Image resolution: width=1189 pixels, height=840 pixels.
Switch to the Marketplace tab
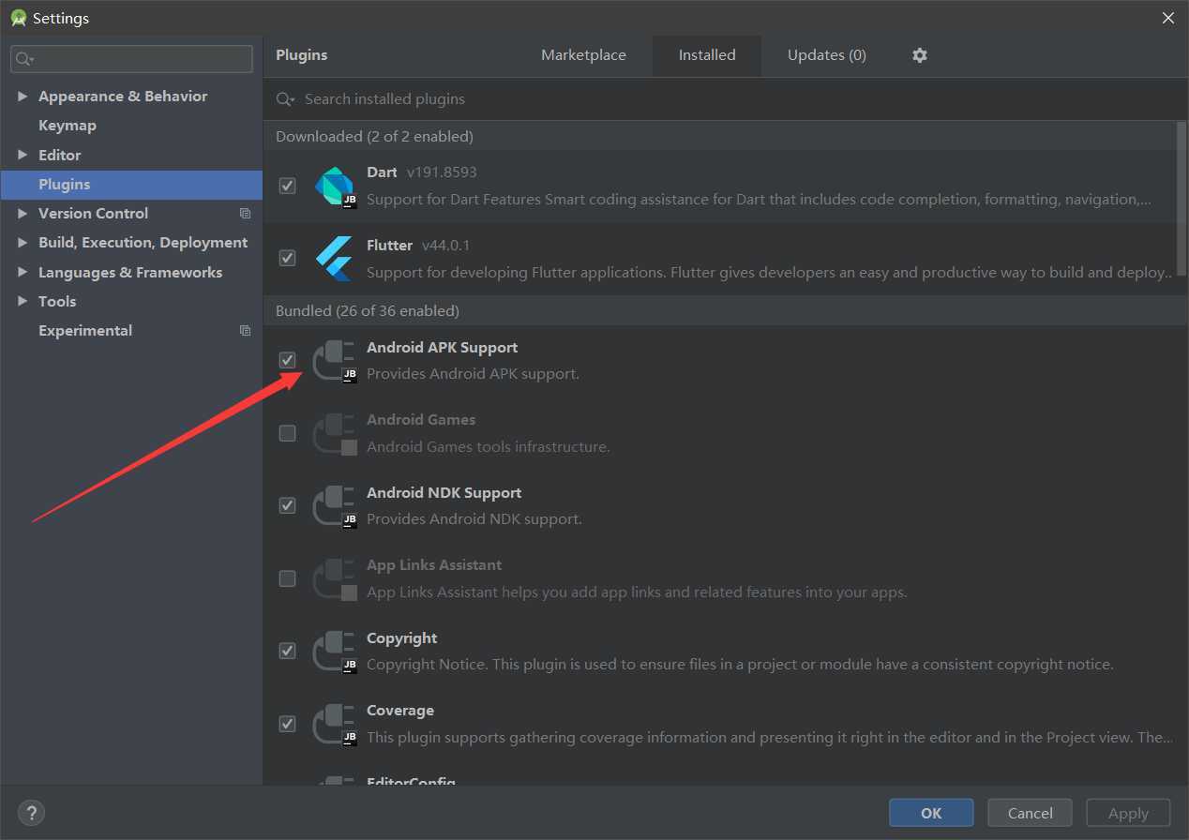tap(583, 55)
